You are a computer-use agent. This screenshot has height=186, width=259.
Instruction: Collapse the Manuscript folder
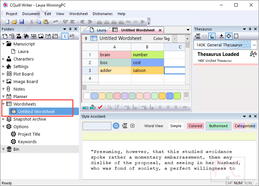point(3,44)
